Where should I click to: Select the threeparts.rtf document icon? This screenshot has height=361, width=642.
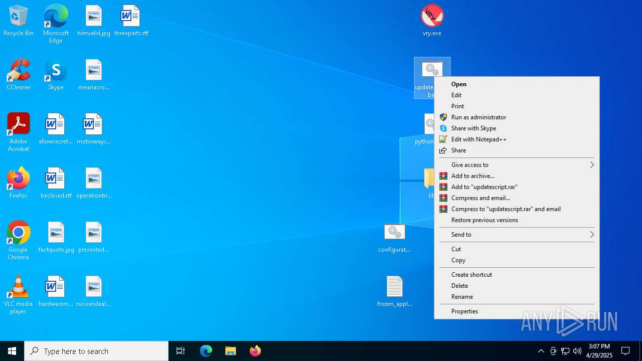(x=131, y=21)
